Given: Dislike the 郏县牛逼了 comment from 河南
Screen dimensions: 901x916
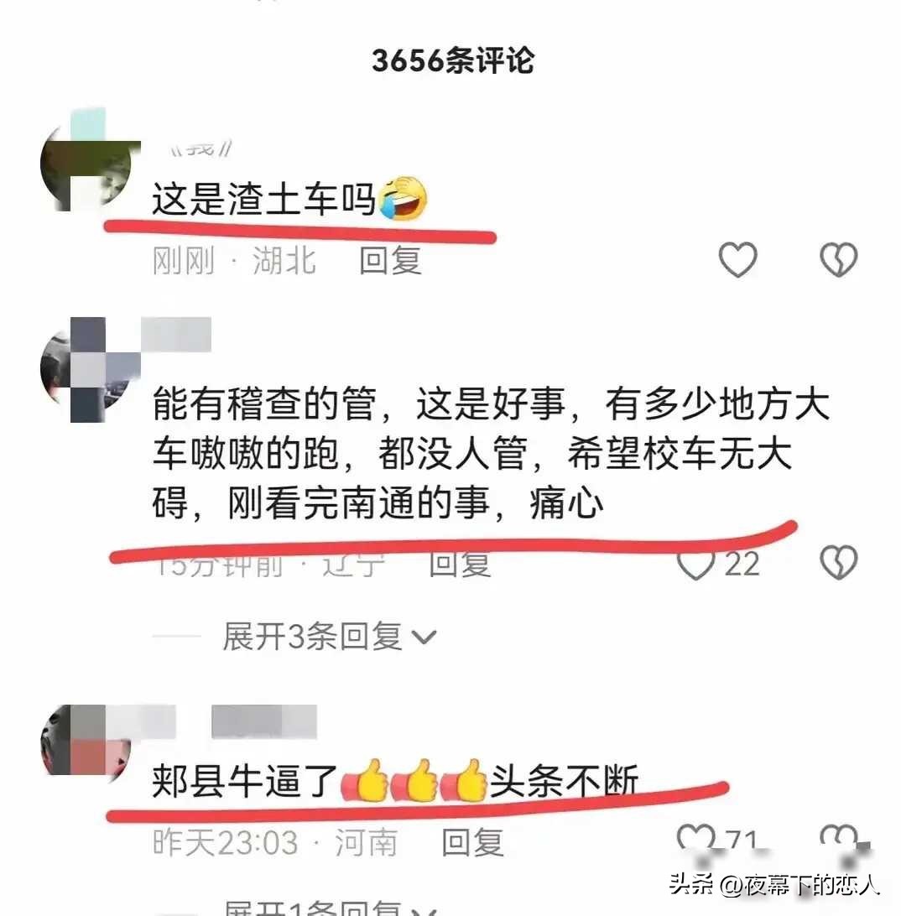Looking at the screenshot, I should click(x=838, y=838).
